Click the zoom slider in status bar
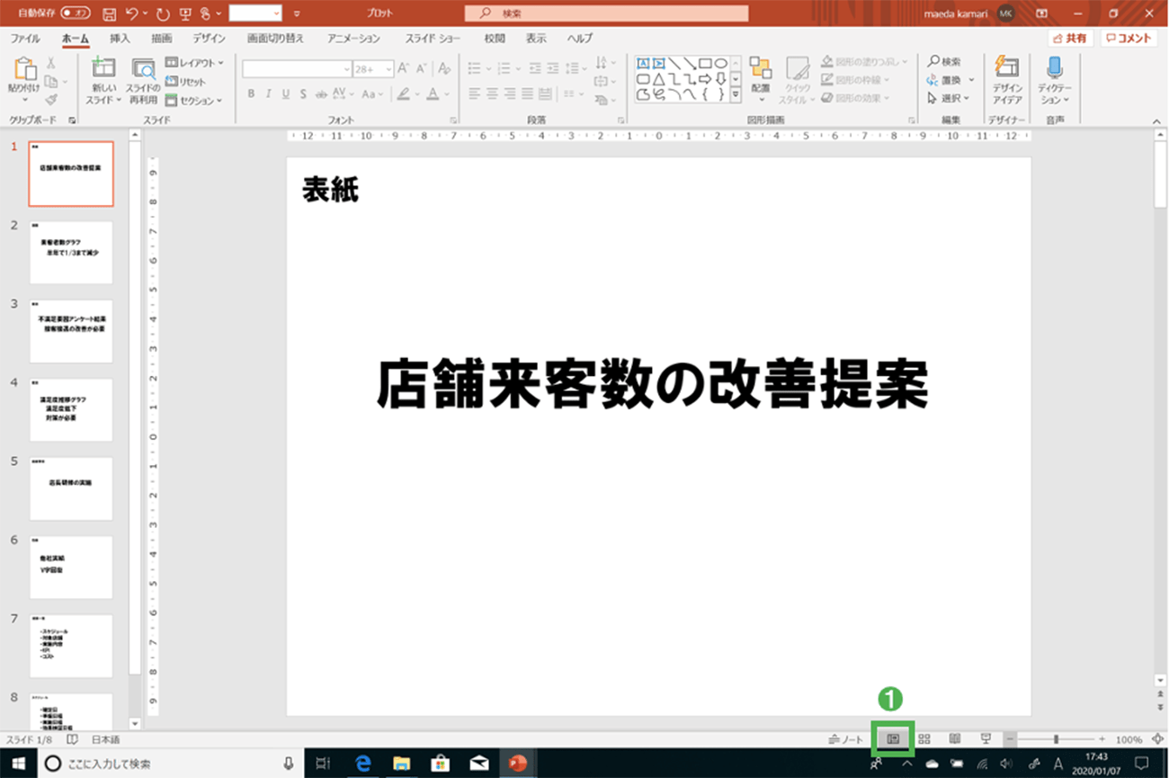The height and width of the screenshot is (778, 1169). point(1056,739)
